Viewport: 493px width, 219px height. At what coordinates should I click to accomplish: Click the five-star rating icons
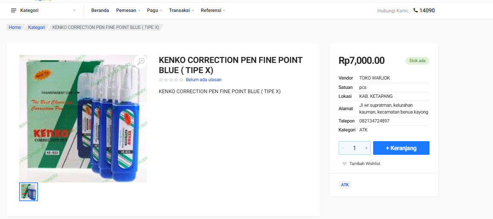point(171,80)
